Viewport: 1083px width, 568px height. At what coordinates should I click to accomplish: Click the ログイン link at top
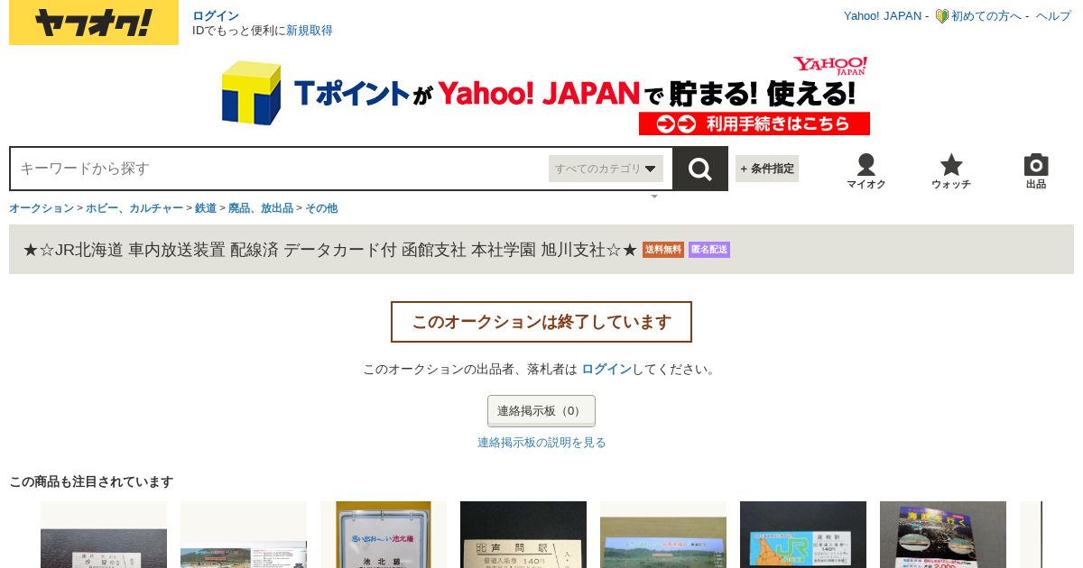point(216,15)
